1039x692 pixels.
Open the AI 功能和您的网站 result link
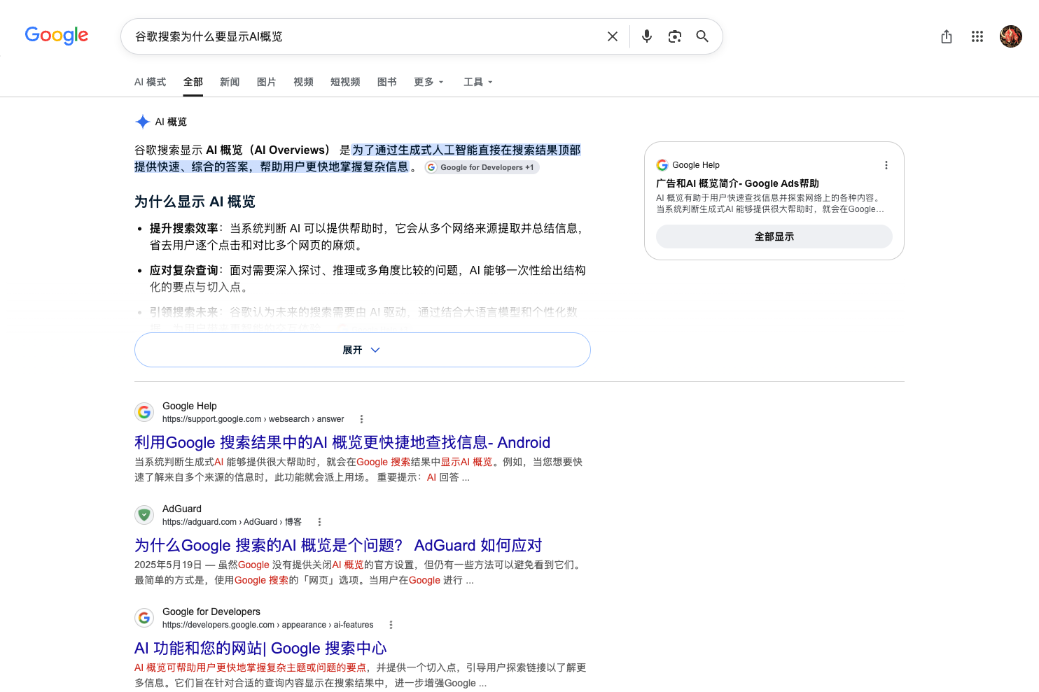tap(260, 648)
